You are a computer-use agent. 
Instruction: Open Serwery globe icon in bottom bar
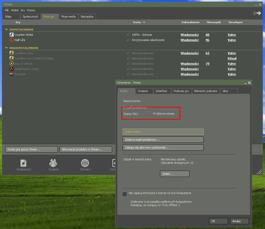85,163
